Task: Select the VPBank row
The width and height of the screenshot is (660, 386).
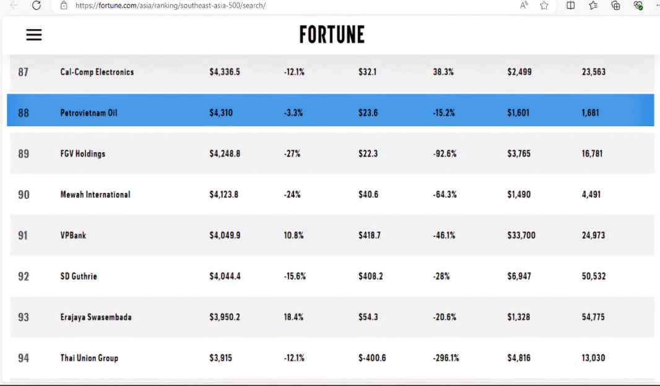Action: point(332,235)
